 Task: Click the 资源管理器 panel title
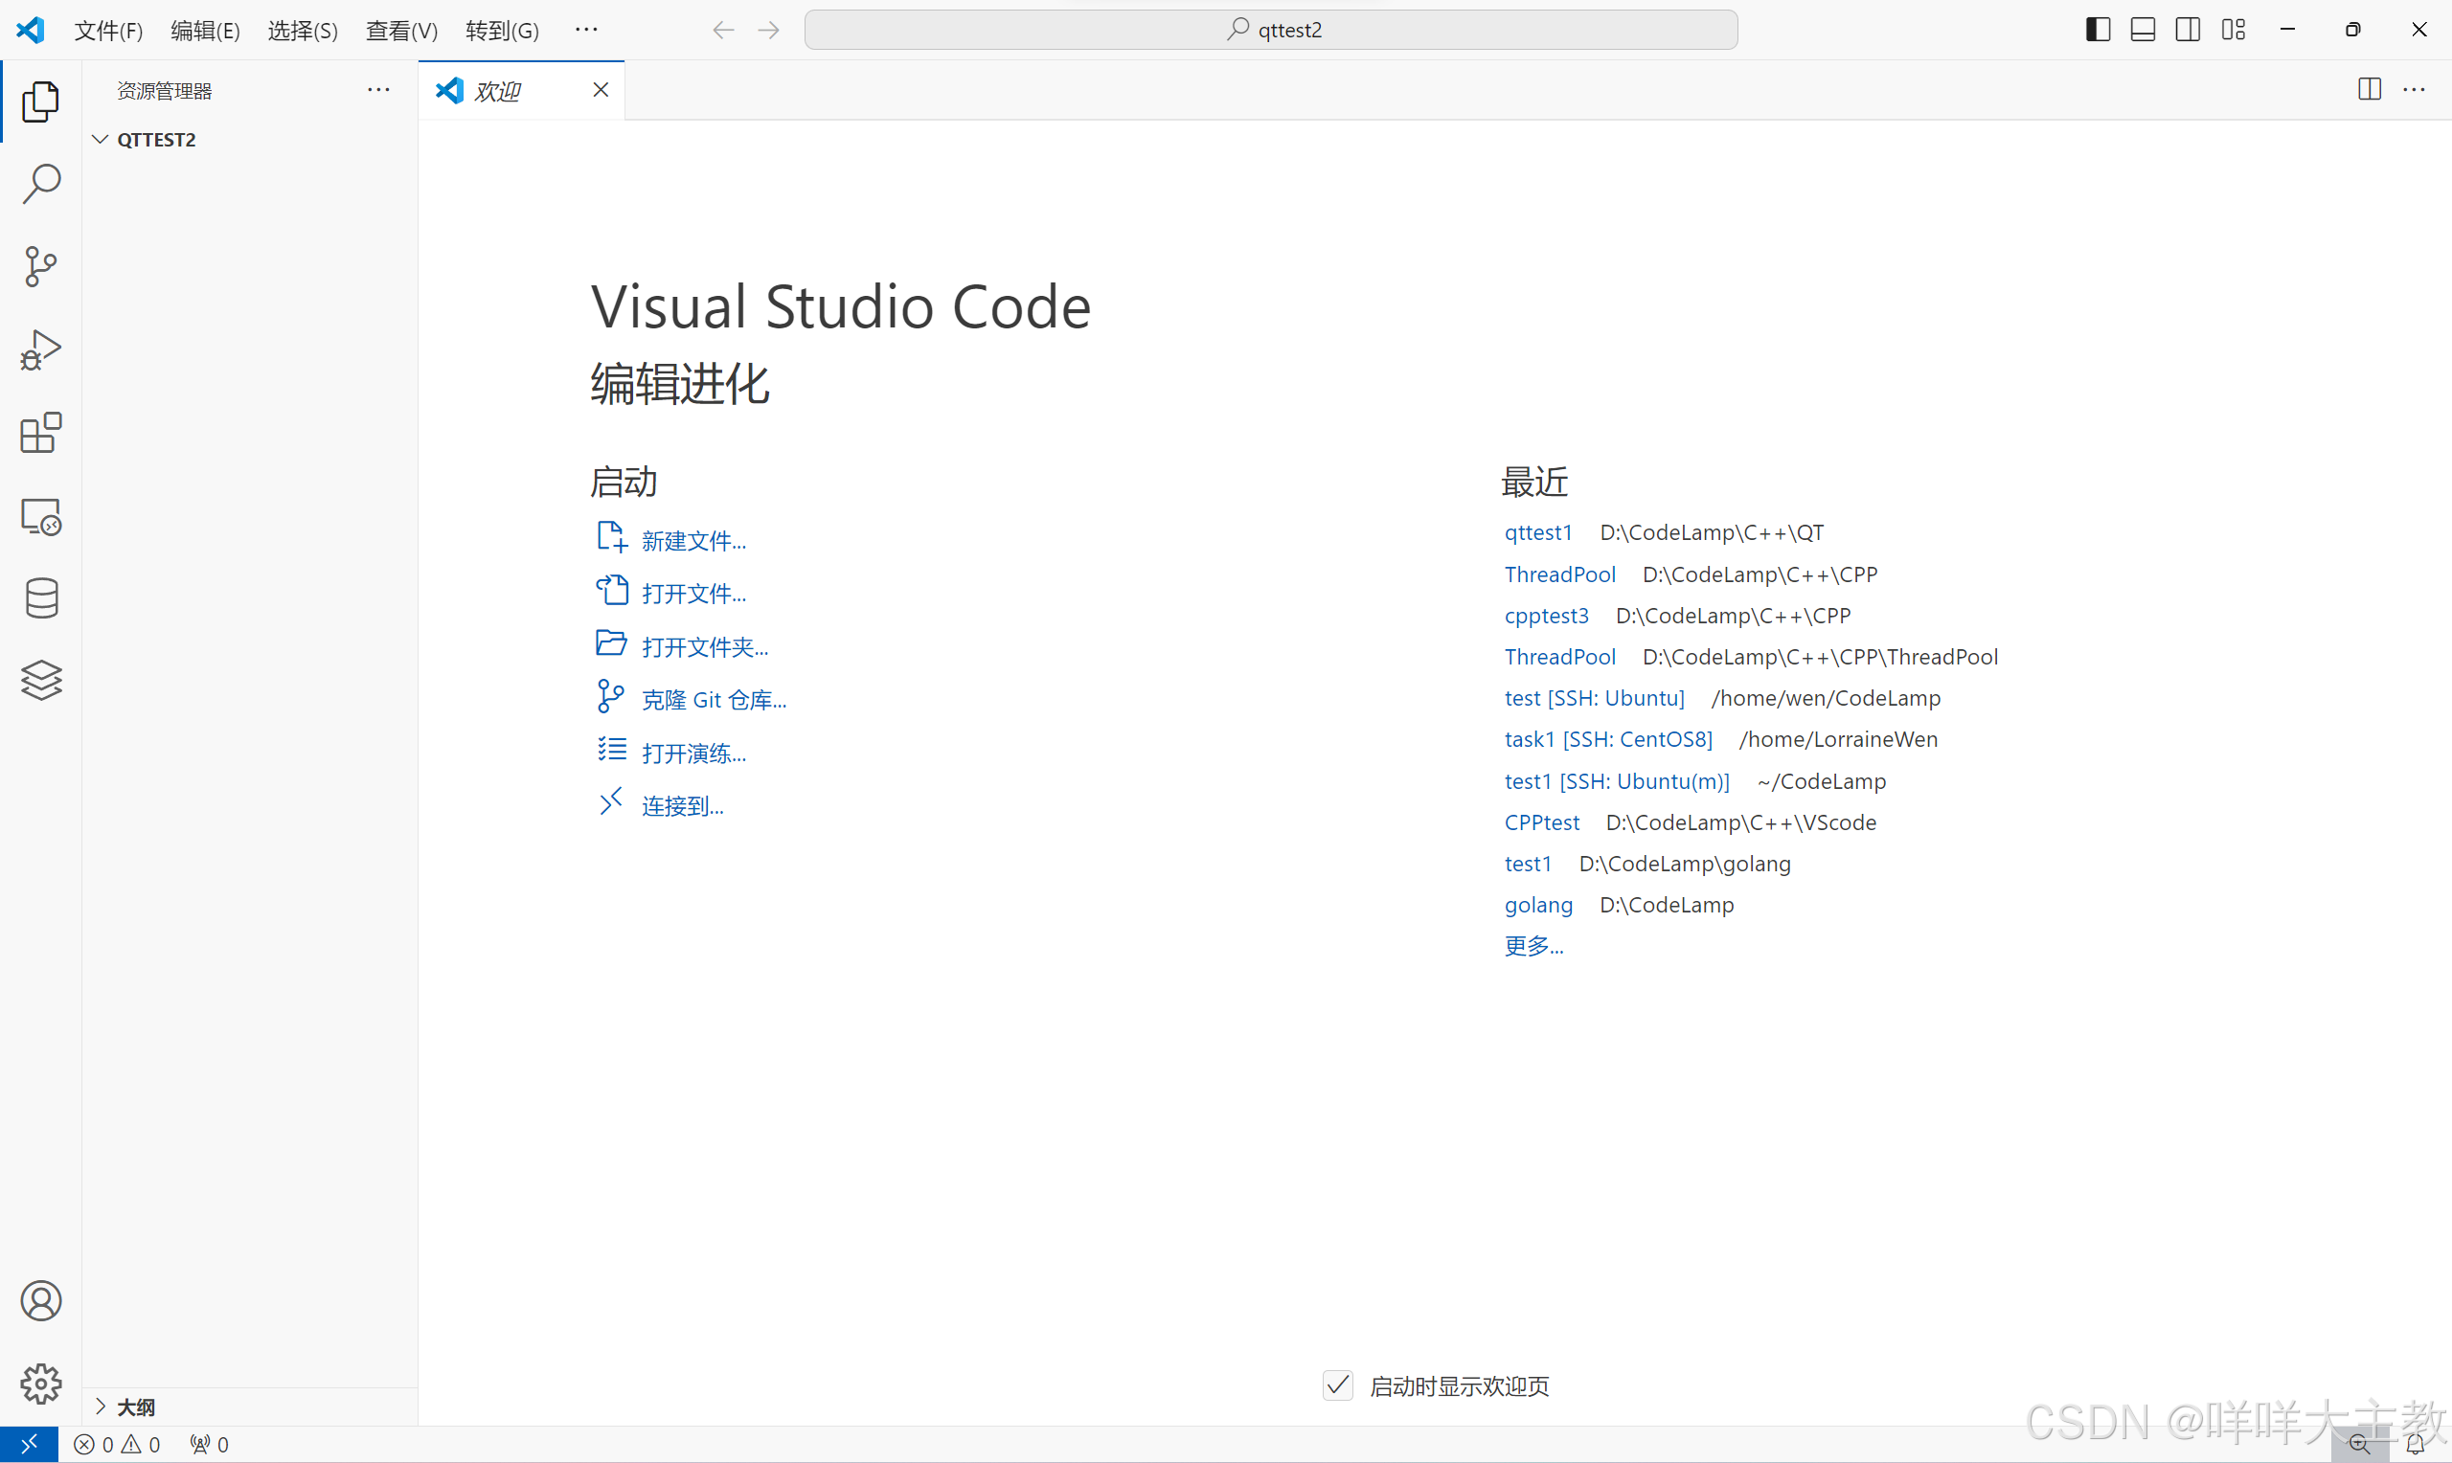165,91
